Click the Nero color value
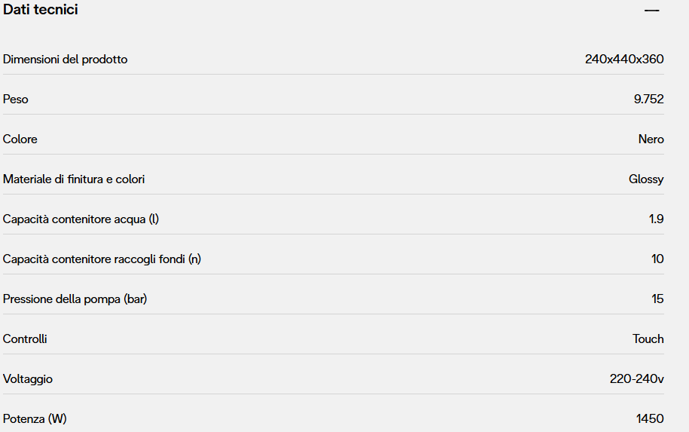This screenshot has width=689, height=432. pos(651,139)
